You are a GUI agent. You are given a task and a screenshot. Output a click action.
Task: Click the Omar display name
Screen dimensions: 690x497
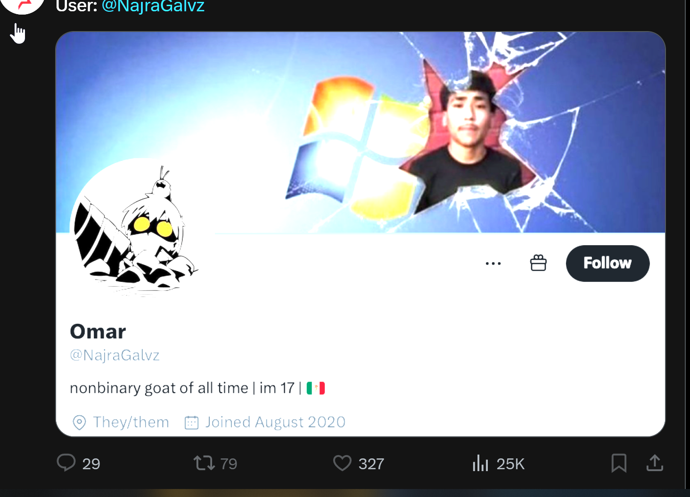coord(98,331)
